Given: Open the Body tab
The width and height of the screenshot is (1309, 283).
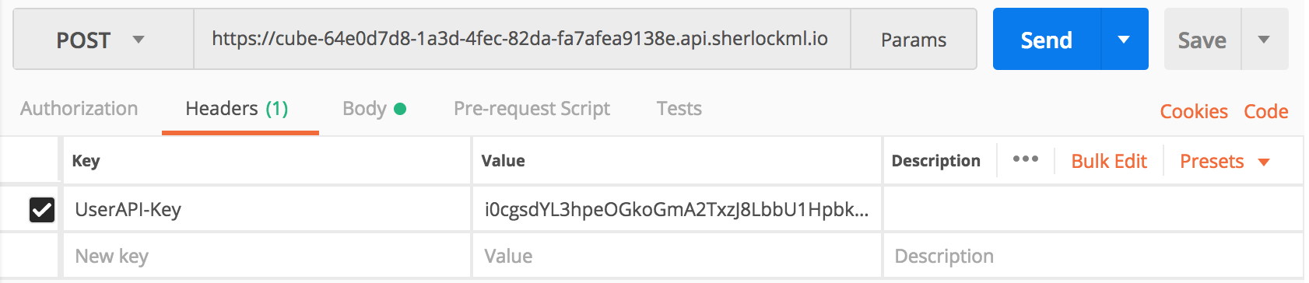Looking at the screenshot, I should tap(374, 109).
